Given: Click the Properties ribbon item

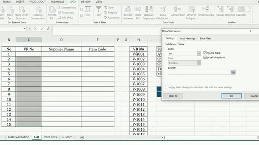Looking at the screenshot, I should pyautogui.click(x=66, y=12).
